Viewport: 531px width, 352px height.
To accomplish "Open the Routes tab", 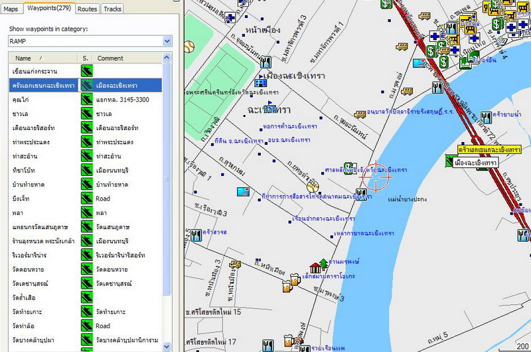I will 87,9.
